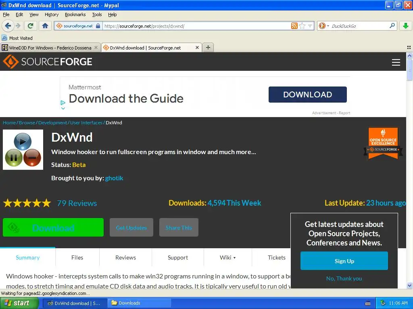Close the DxWnd download tab
Screen dimensions: 413x309
click(x=197, y=47)
